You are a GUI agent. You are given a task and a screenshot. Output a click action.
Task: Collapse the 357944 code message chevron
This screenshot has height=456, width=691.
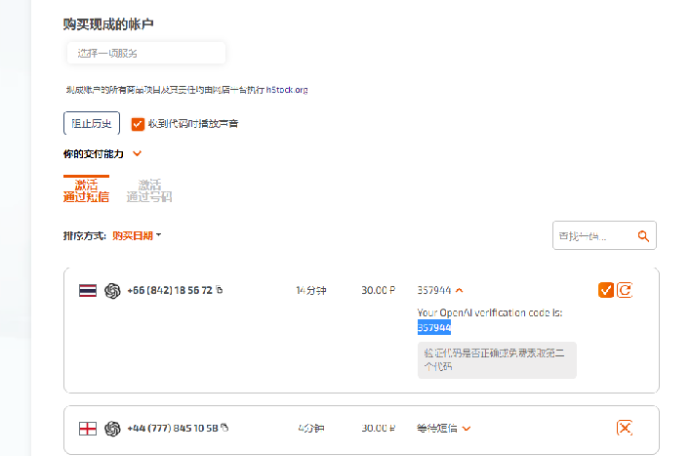[x=460, y=290]
